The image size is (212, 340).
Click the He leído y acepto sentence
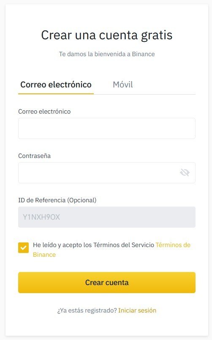[93, 245]
